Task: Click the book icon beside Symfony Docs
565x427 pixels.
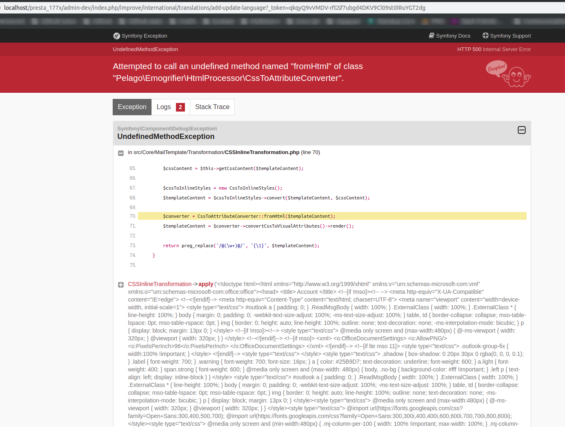Action: point(432,36)
